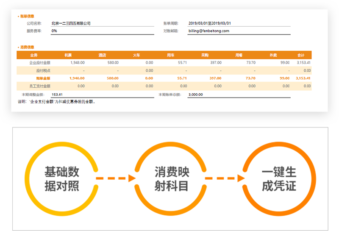This screenshot has height=231, width=339.
Task: Click the 企业应付金额 row label
Action: pyautogui.click(x=39, y=63)
